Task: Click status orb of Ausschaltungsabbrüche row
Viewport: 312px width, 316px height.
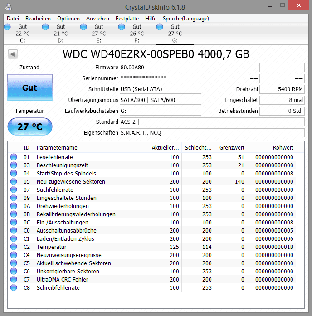Action: [14, 231]
